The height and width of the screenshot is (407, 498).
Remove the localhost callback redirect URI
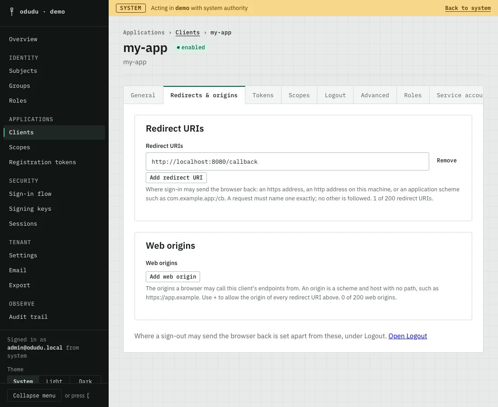point(446,161)
